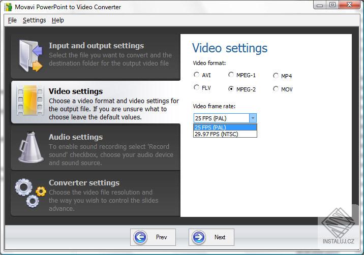The height and width of the screenshot is (255, 364).
Task: Open the File menu
Action: tap(12, 20)
